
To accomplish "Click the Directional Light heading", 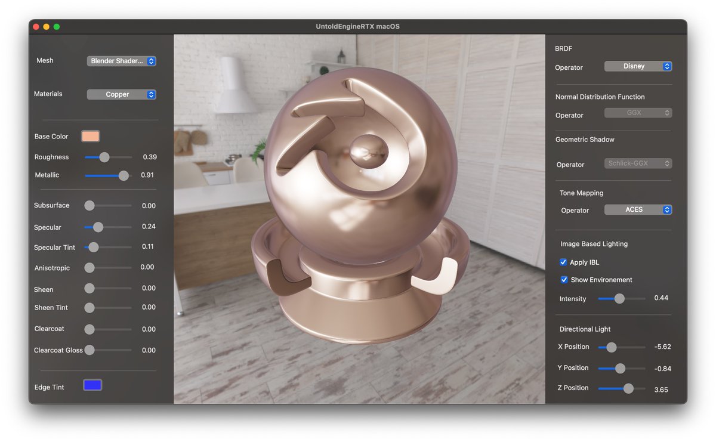I will pyautogui.click(x=585, y=329).
